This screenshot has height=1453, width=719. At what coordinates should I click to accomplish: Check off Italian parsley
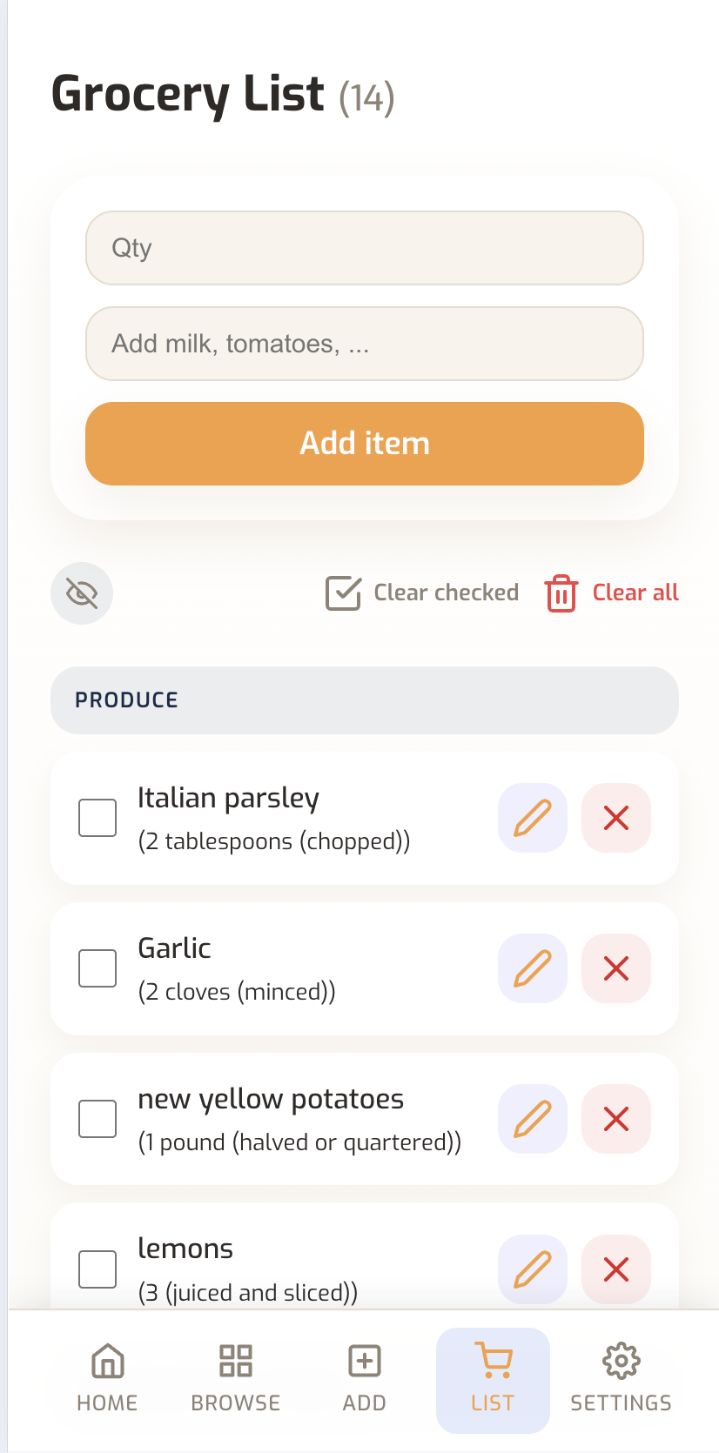(x=97, y=817)
